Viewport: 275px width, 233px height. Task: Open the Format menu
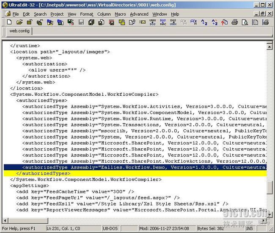point(87,14)
